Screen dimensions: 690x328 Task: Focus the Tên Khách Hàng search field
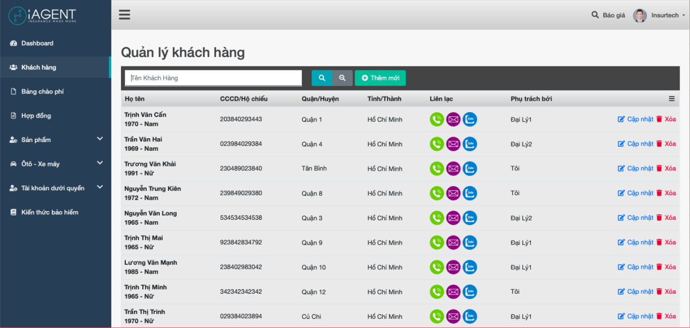tap(213, 78)
